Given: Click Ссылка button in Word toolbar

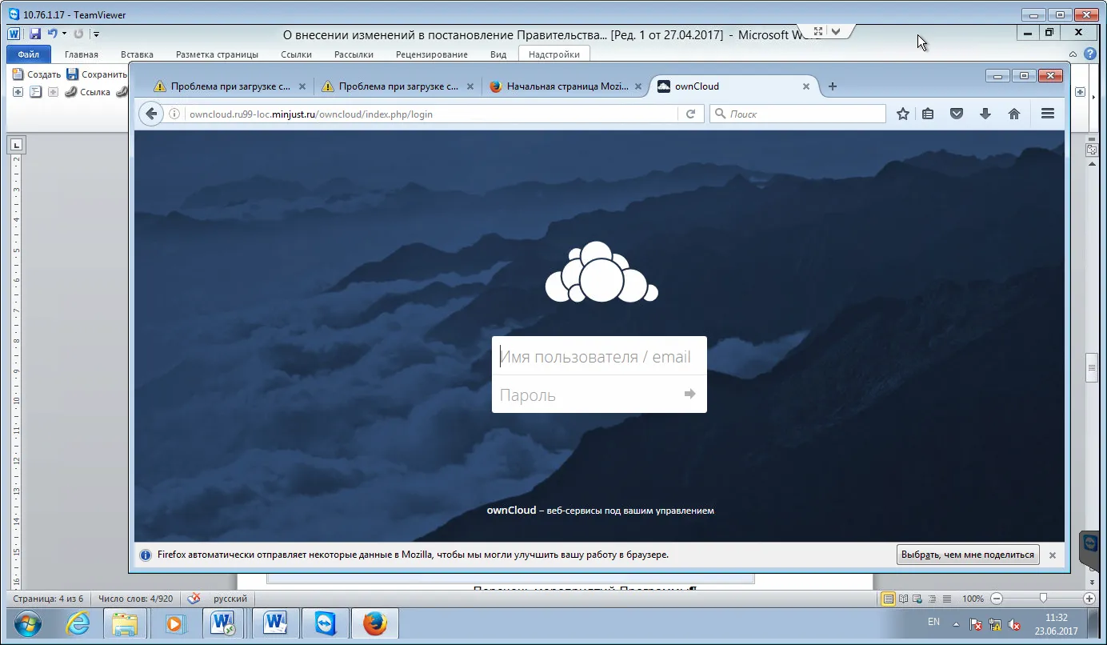Looking at the screenshot, I should point(87,92).
